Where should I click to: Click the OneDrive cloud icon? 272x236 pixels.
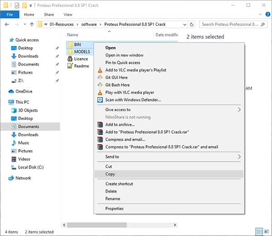pyautogui.click(x=11, y=91)
